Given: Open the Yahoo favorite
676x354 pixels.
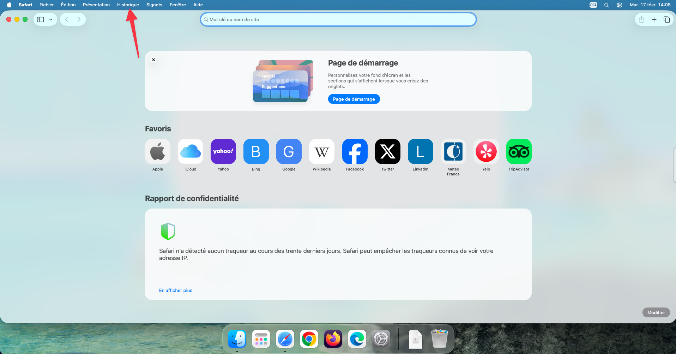Looking at the screenshot, I should (x=223, y=151).
